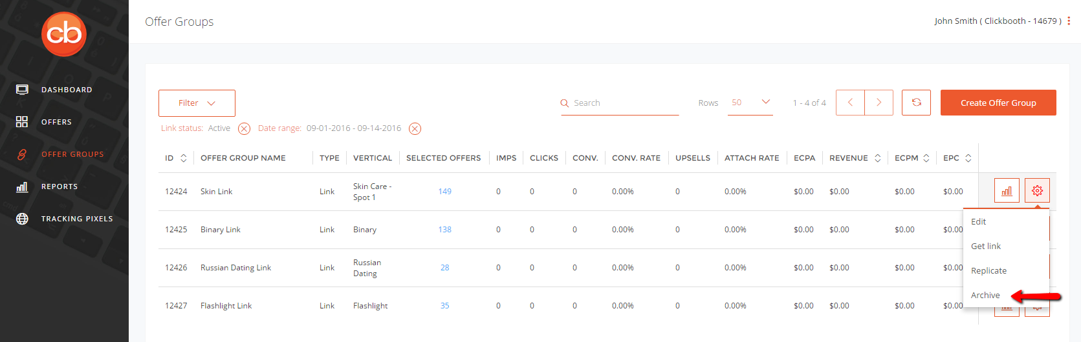Open stats chart icon for Skin Link row
Screen dimensions: 1081x342
coord(1007,191)
